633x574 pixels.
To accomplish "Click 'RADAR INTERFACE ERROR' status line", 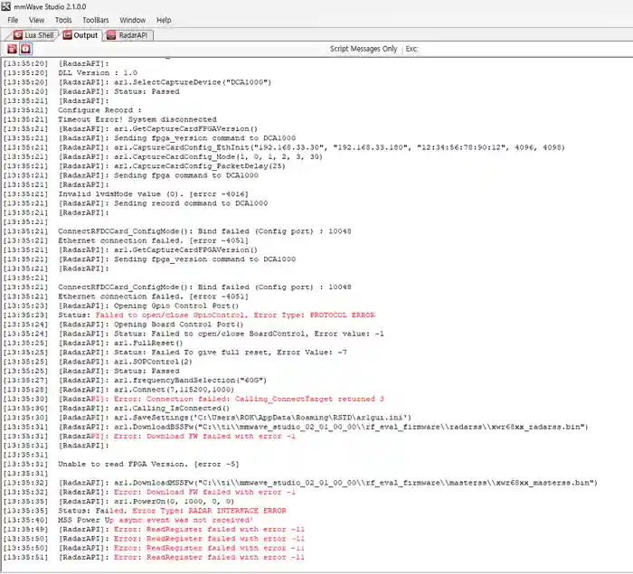I will pyautogui.click(x=172, y=511).
